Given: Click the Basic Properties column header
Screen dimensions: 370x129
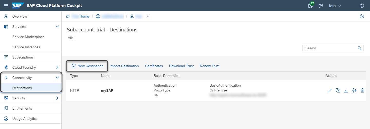Looking at the screenshot, I should click(166, 76).
